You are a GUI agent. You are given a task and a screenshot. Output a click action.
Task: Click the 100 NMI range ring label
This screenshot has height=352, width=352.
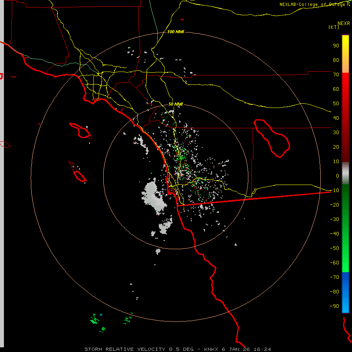pyautogui.click(x=176, y=32)
